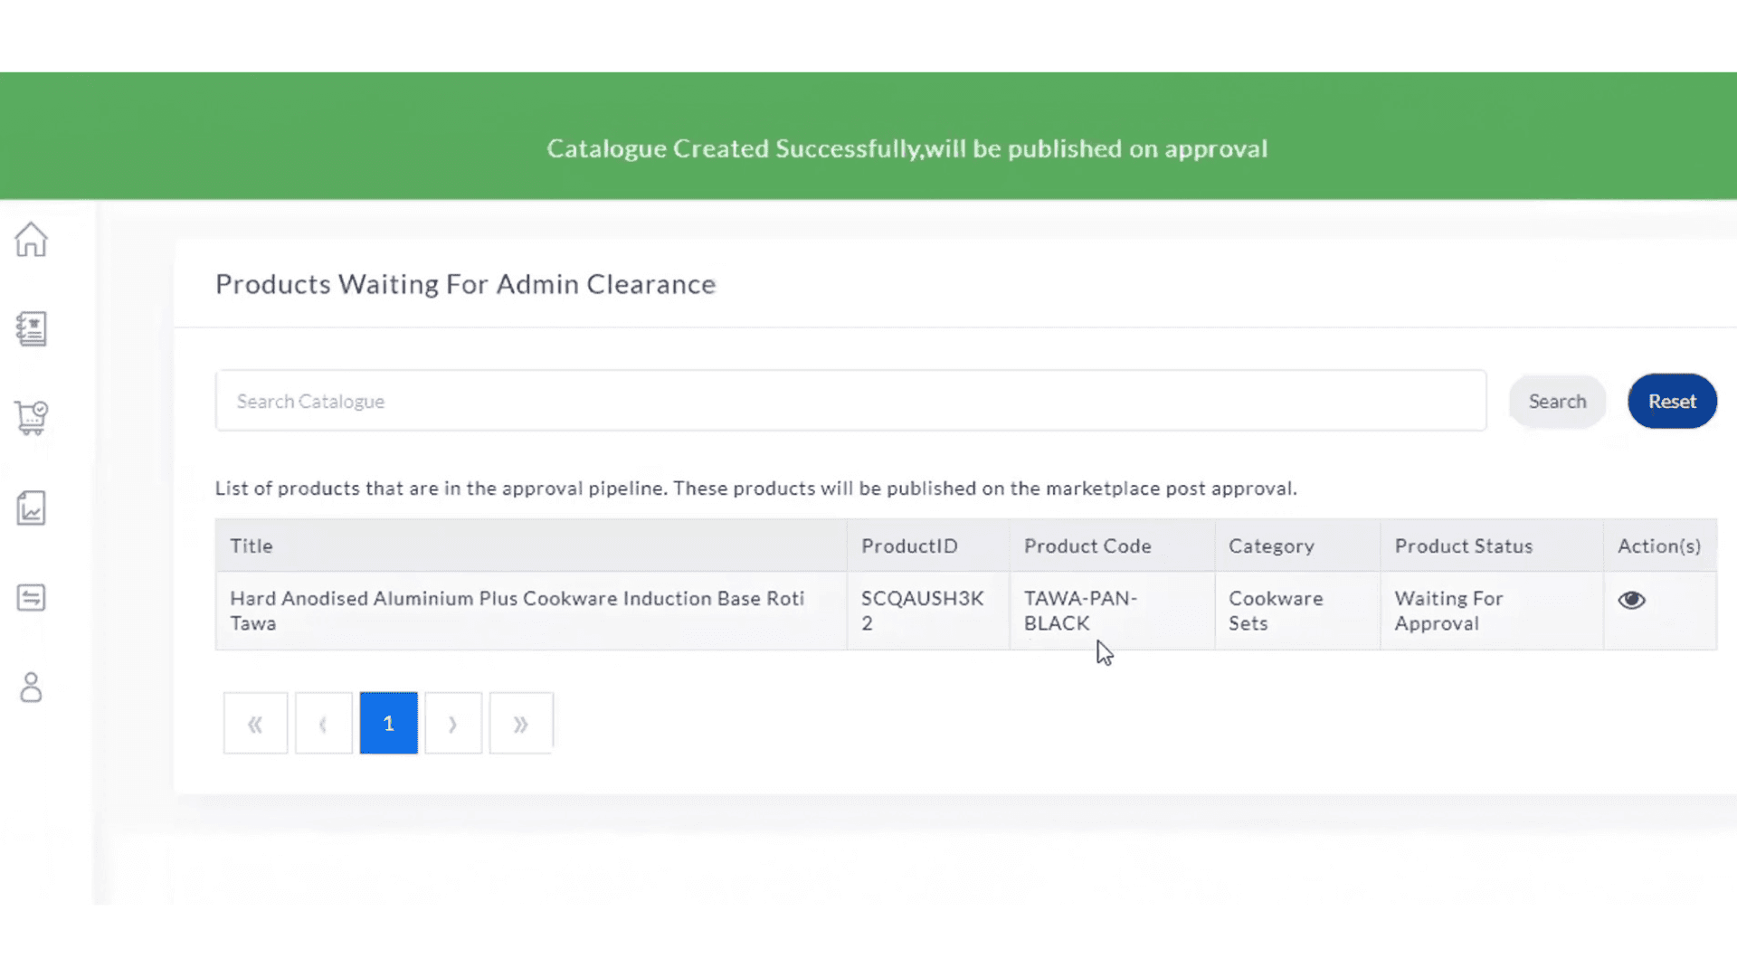Select the Hard Anodised Aluminium Roti Tawa row title
This screenshot has width=1737, height=977.
click(517, 611)
